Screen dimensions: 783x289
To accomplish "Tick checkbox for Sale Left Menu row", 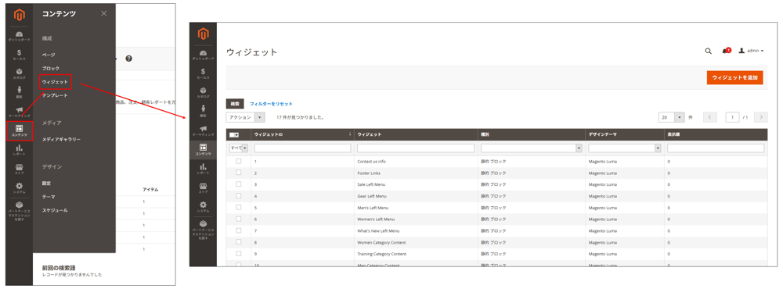I will pos(239,184).
